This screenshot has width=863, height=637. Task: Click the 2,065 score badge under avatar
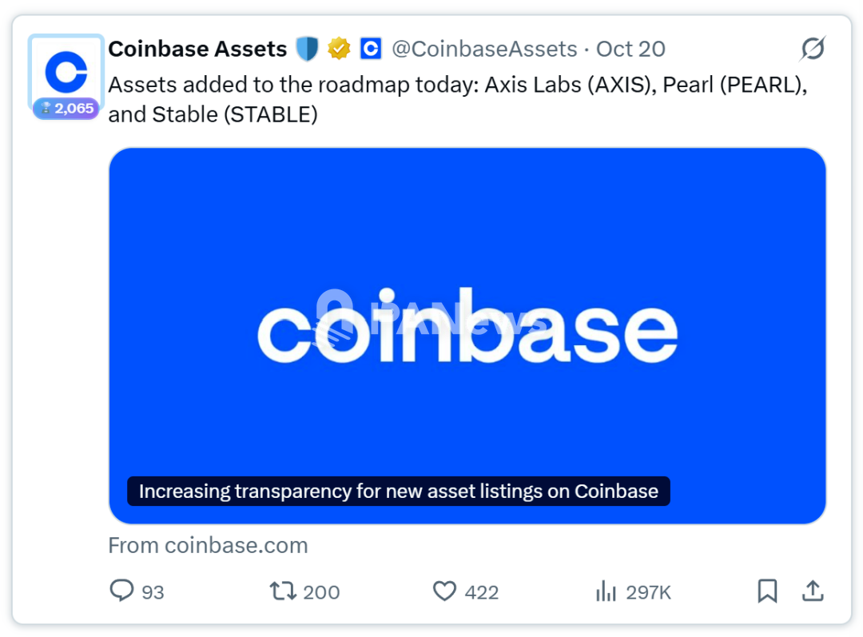66,109
